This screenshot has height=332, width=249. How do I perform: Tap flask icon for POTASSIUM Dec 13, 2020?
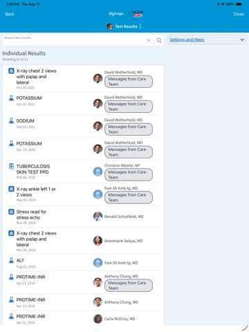(x=11, y=143)
